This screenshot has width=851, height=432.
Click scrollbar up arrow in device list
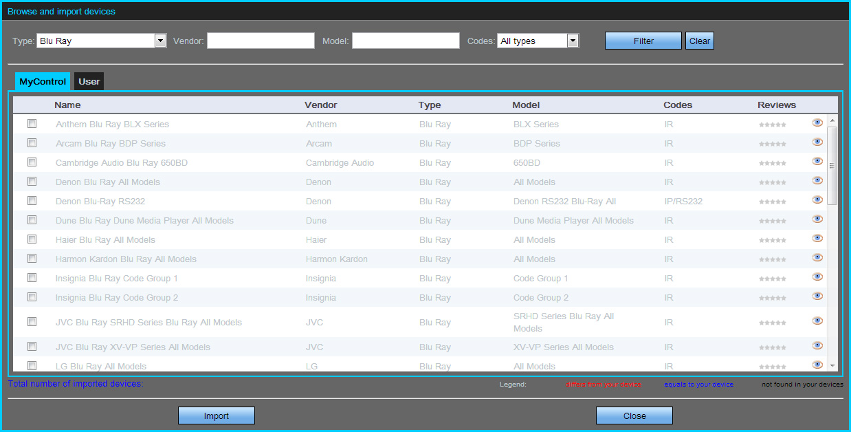tap(832, 120)
